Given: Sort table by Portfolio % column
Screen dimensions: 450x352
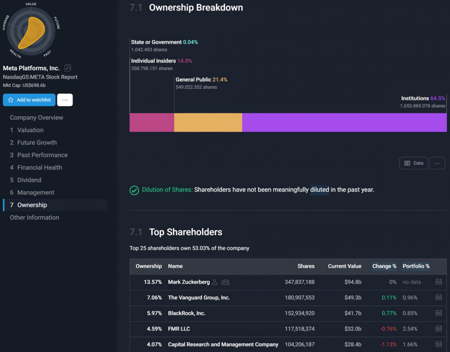Looking at the screenshot, I should click(x=416, y=266).
